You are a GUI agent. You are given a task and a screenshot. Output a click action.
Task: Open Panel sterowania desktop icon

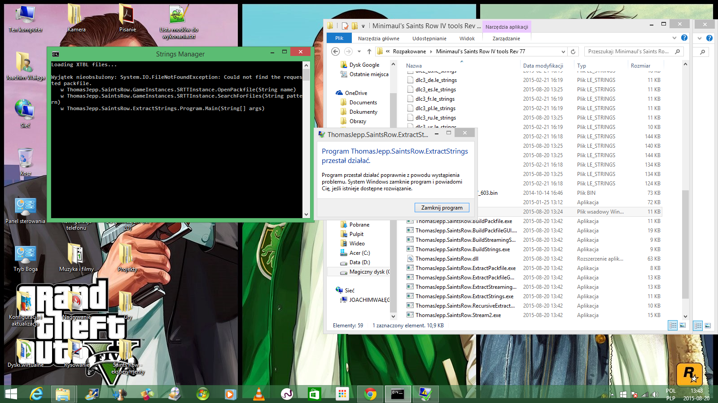tap(25, 210)
